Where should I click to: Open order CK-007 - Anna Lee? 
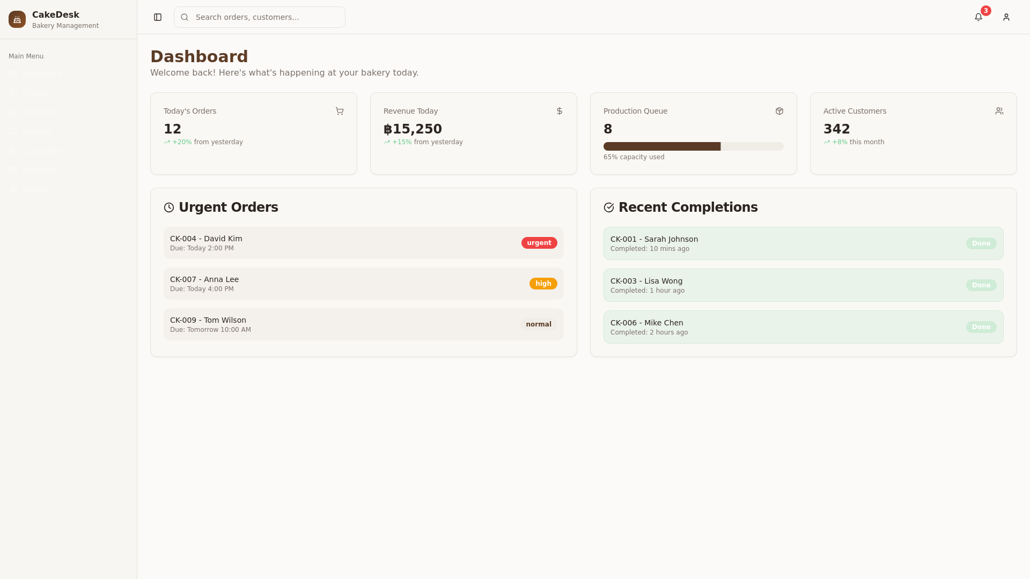click(x=364, y=284)
